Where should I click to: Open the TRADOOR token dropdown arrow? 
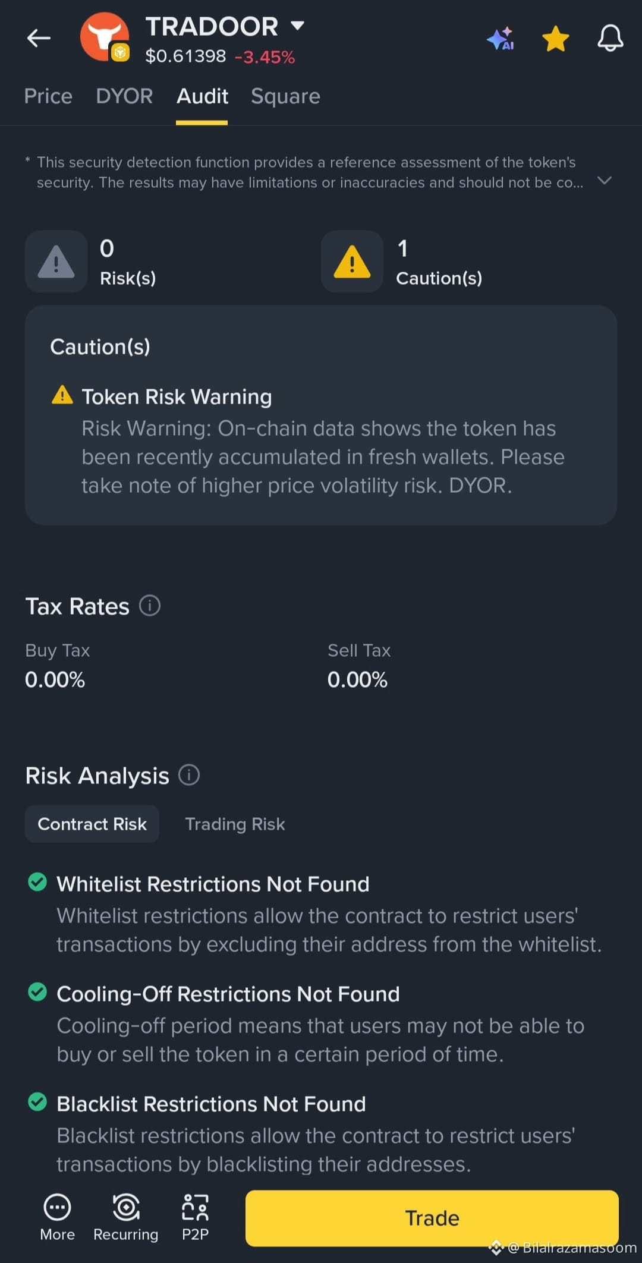point(297,26)
